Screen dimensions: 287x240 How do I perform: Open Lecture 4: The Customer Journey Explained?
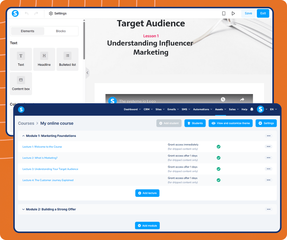coord(48,180)
